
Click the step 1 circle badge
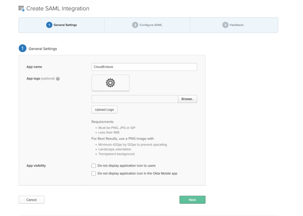(x=49, y=25)
